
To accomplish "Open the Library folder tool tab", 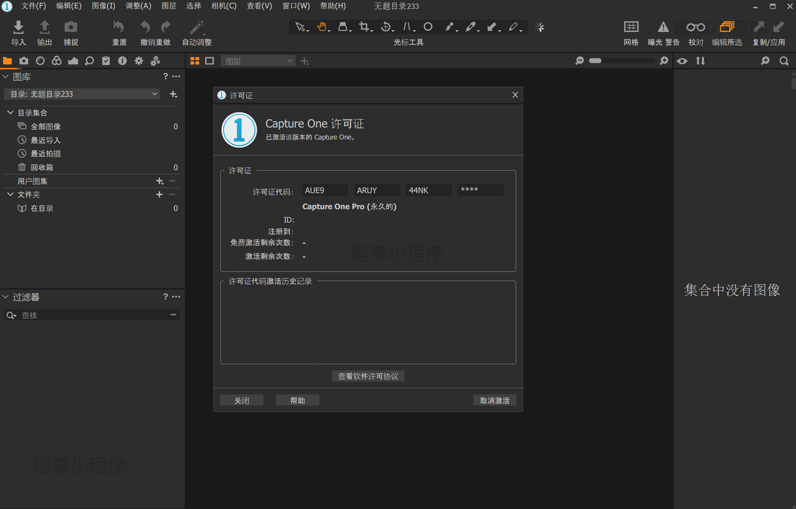I will tap(8, 61).
